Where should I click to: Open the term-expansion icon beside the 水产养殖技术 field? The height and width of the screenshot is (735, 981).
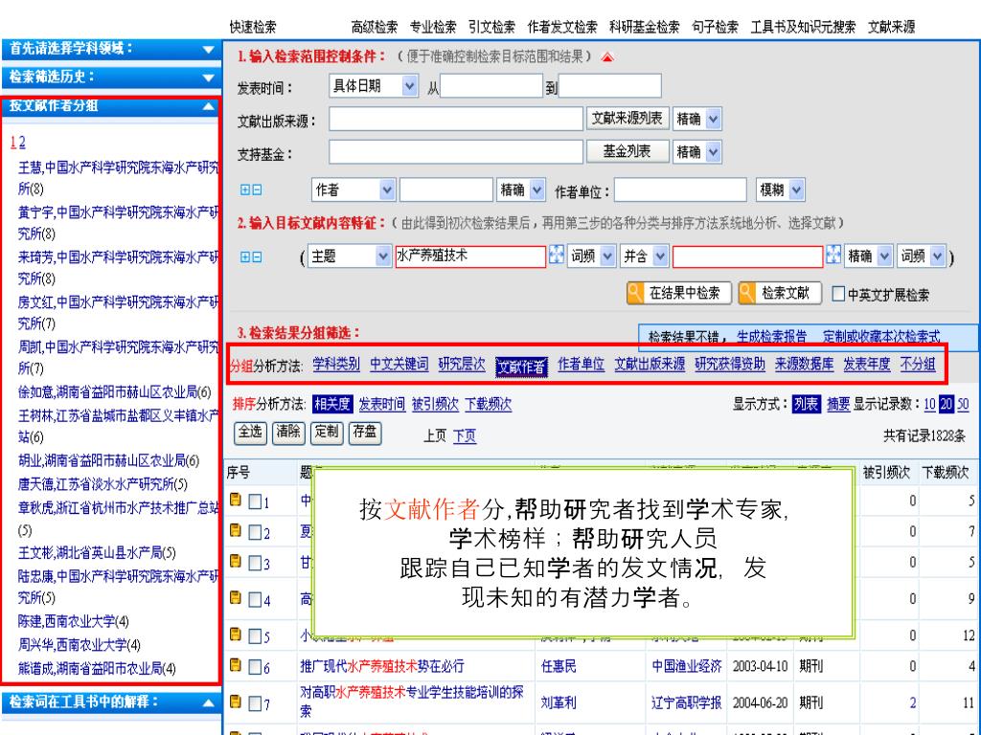(556, 255)
